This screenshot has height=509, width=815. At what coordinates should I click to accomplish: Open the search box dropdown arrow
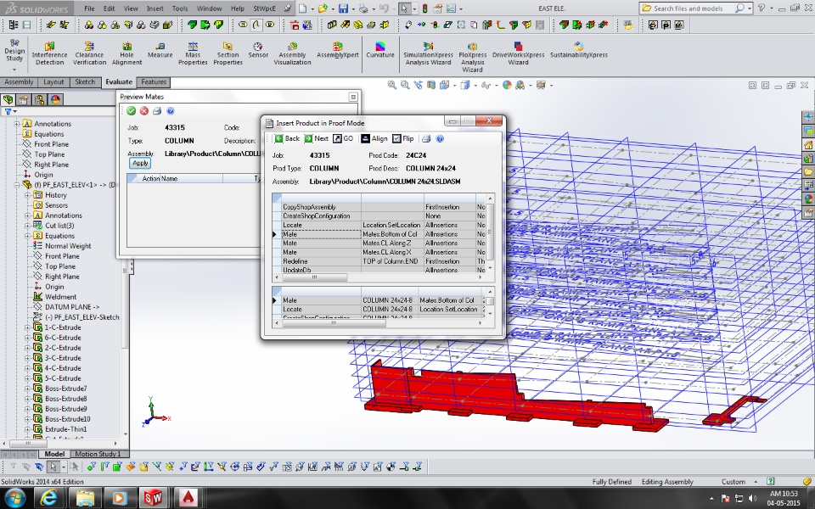[749, 8]
